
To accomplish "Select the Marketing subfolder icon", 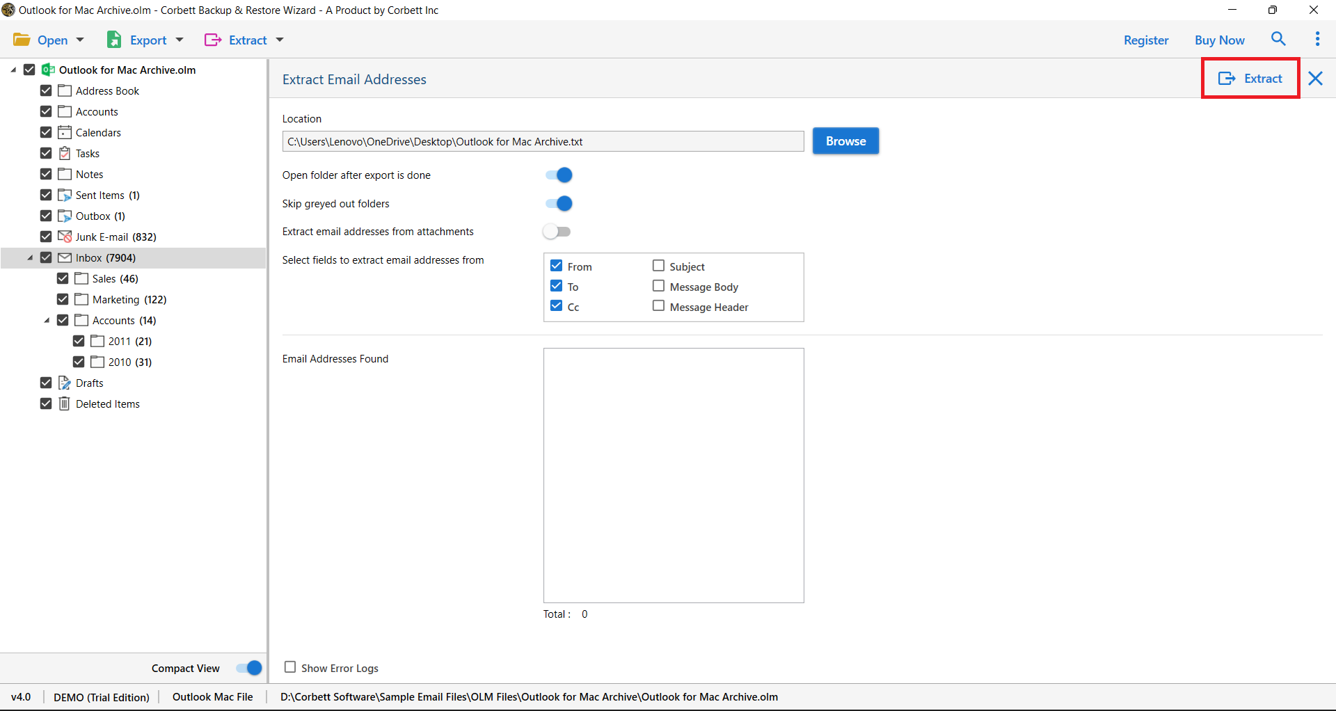I will pos(81,299).
